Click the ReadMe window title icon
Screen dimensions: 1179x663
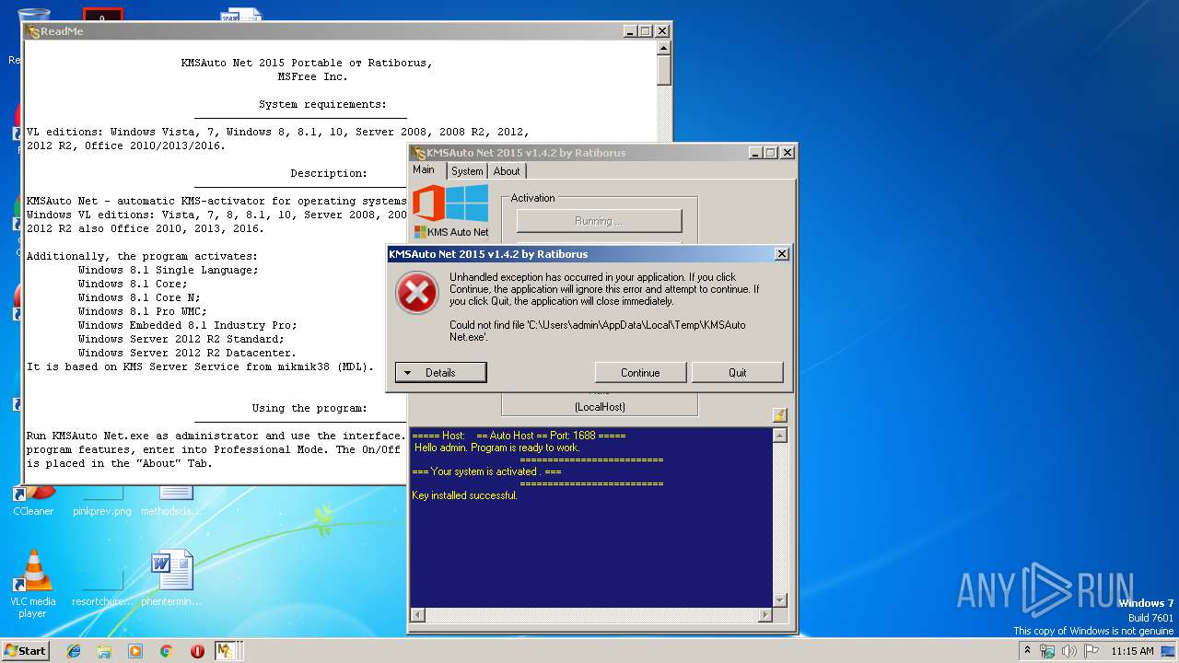[x=33, y=31]
